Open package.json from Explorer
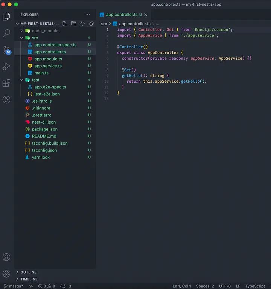Screen dimensions: 271x289 [44, 129]
